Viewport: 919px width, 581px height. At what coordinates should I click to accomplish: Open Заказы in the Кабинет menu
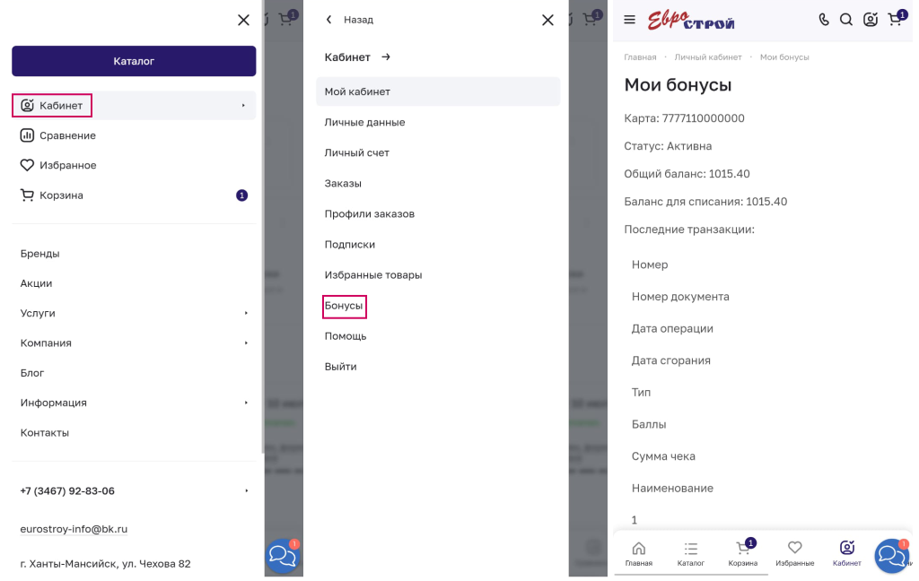(343, 183)
